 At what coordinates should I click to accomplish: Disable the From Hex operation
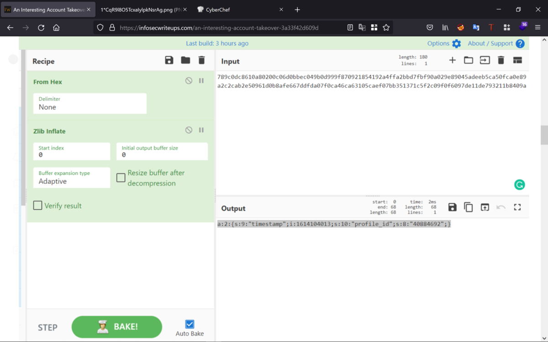(189, 81)
